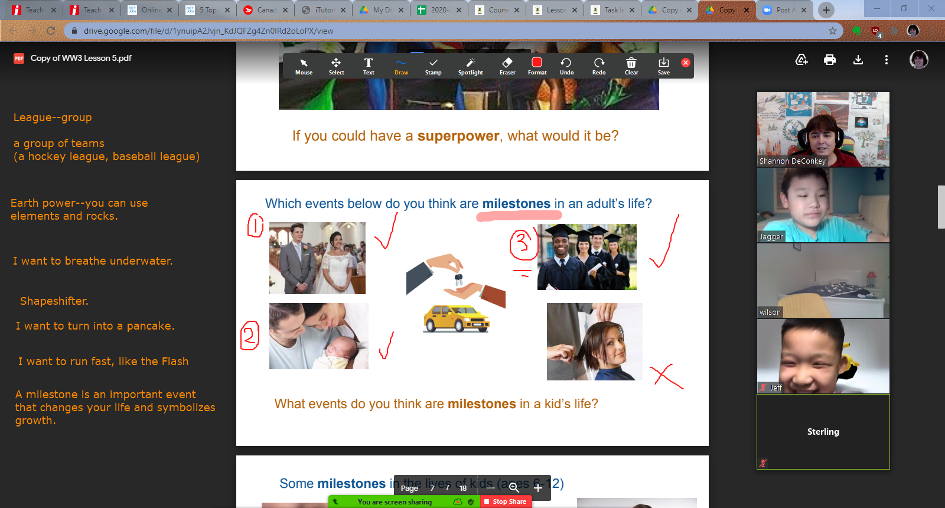
Task: Click the address bar URL
Action: point(208,31)
